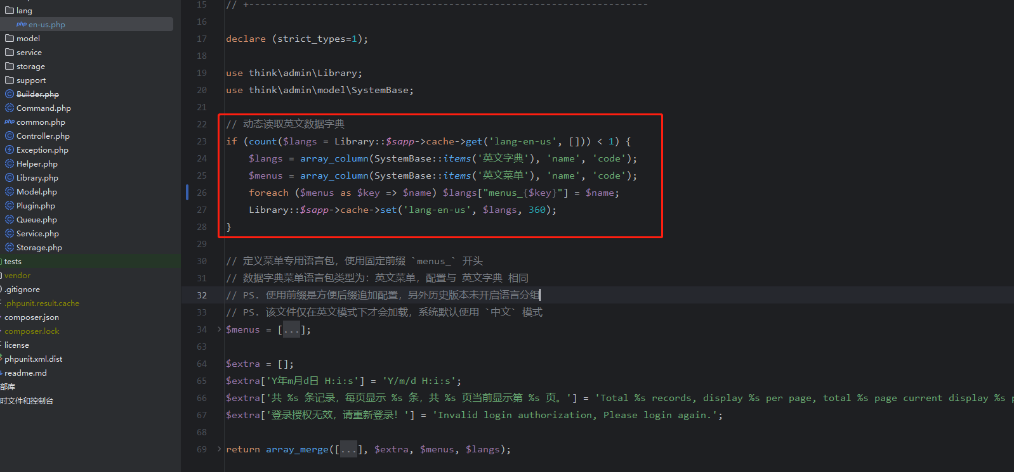1014x472 pixels.
Task: Open readme.md in the tree
Action: click(x=25, y=373)
